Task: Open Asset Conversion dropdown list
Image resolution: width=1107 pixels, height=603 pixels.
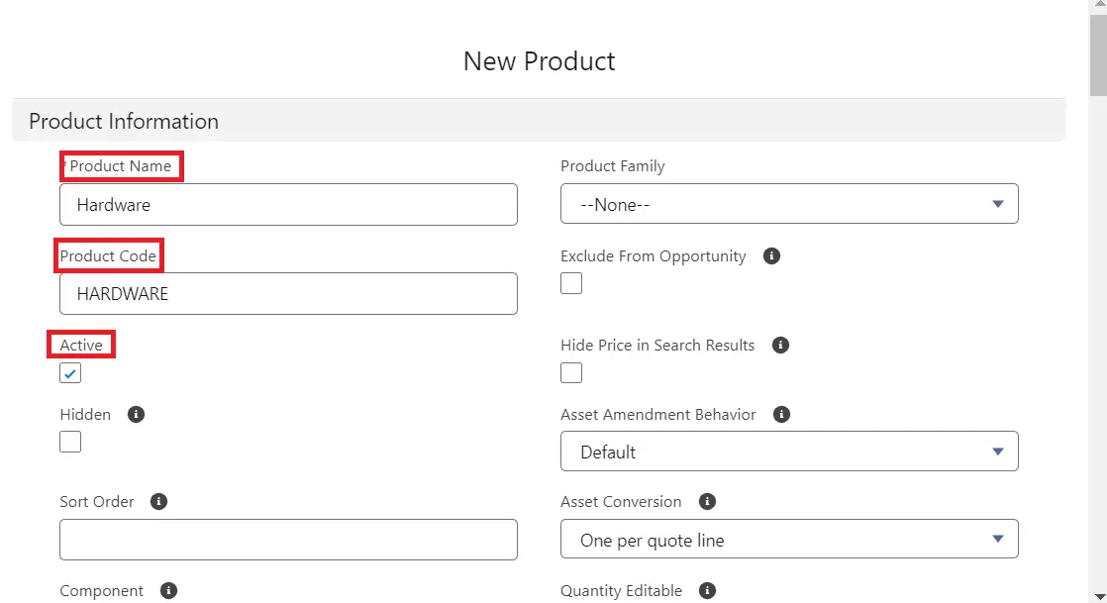Action: [788, 540]
